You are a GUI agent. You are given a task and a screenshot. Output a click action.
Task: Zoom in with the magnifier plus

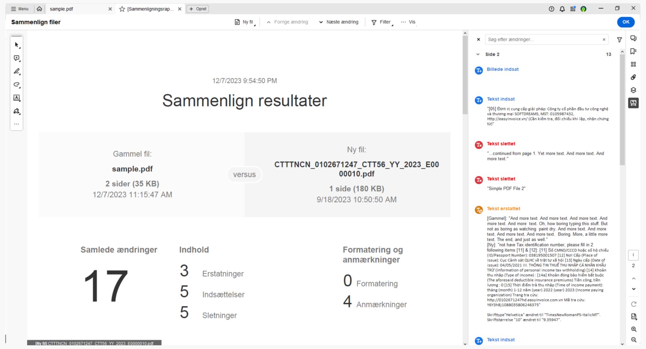pyautogui.click(x=634, y=329)
